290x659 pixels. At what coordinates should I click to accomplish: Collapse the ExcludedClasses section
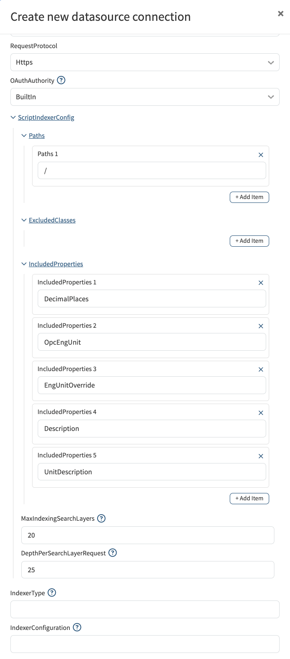49,220
